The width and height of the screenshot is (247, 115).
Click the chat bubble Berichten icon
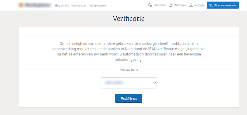[150, 5]
